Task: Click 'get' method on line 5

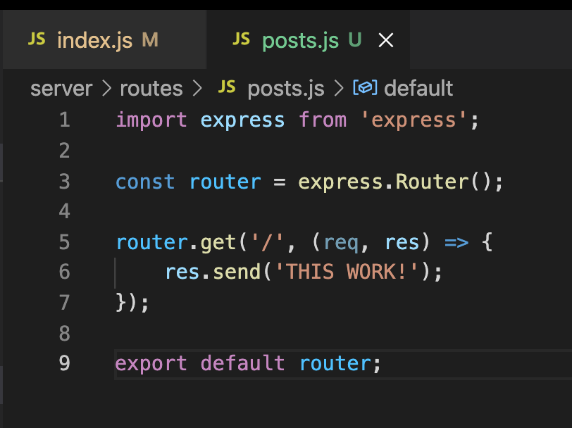Action: (218, 243)
